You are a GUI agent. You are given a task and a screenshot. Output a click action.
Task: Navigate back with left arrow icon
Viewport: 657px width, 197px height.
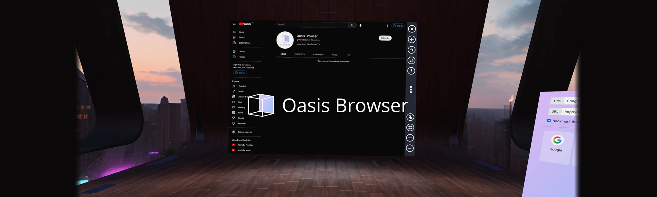[x=412, y=39]
